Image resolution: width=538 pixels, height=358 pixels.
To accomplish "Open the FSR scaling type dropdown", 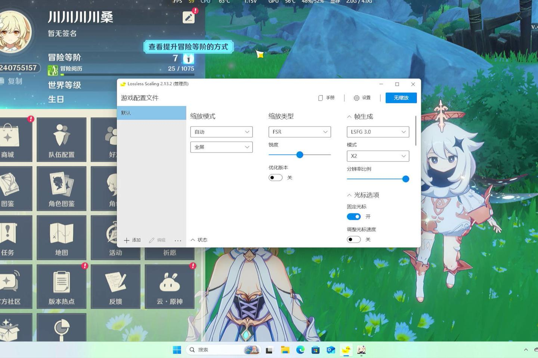I will coord(300,132).
